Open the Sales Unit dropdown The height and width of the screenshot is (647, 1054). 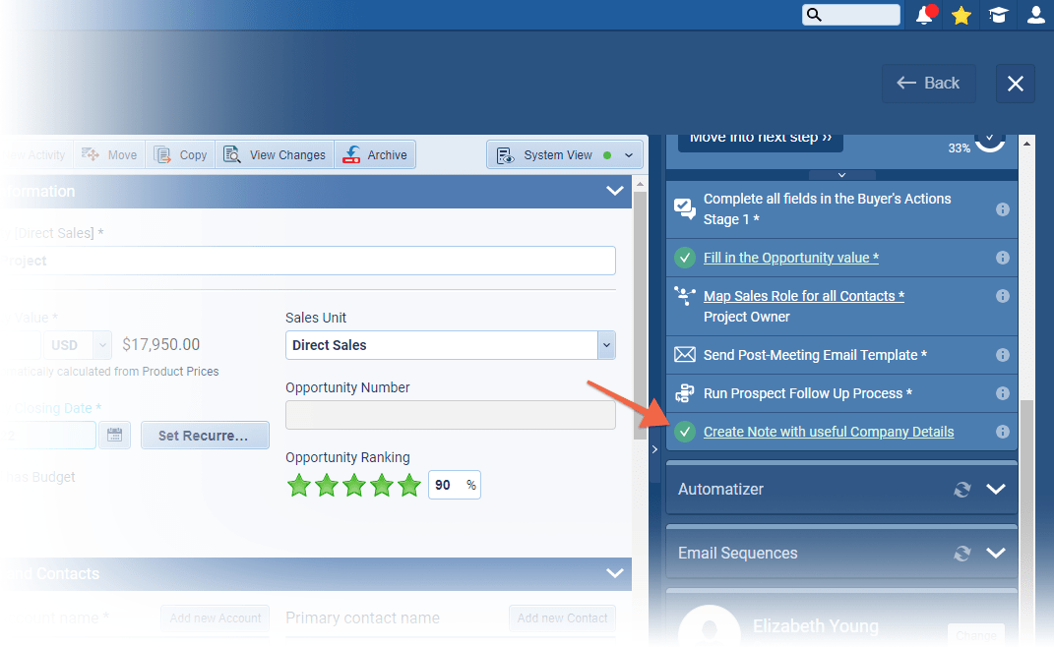point(606,345)
